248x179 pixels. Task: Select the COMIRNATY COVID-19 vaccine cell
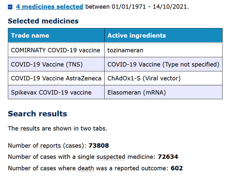click(55, 50)
